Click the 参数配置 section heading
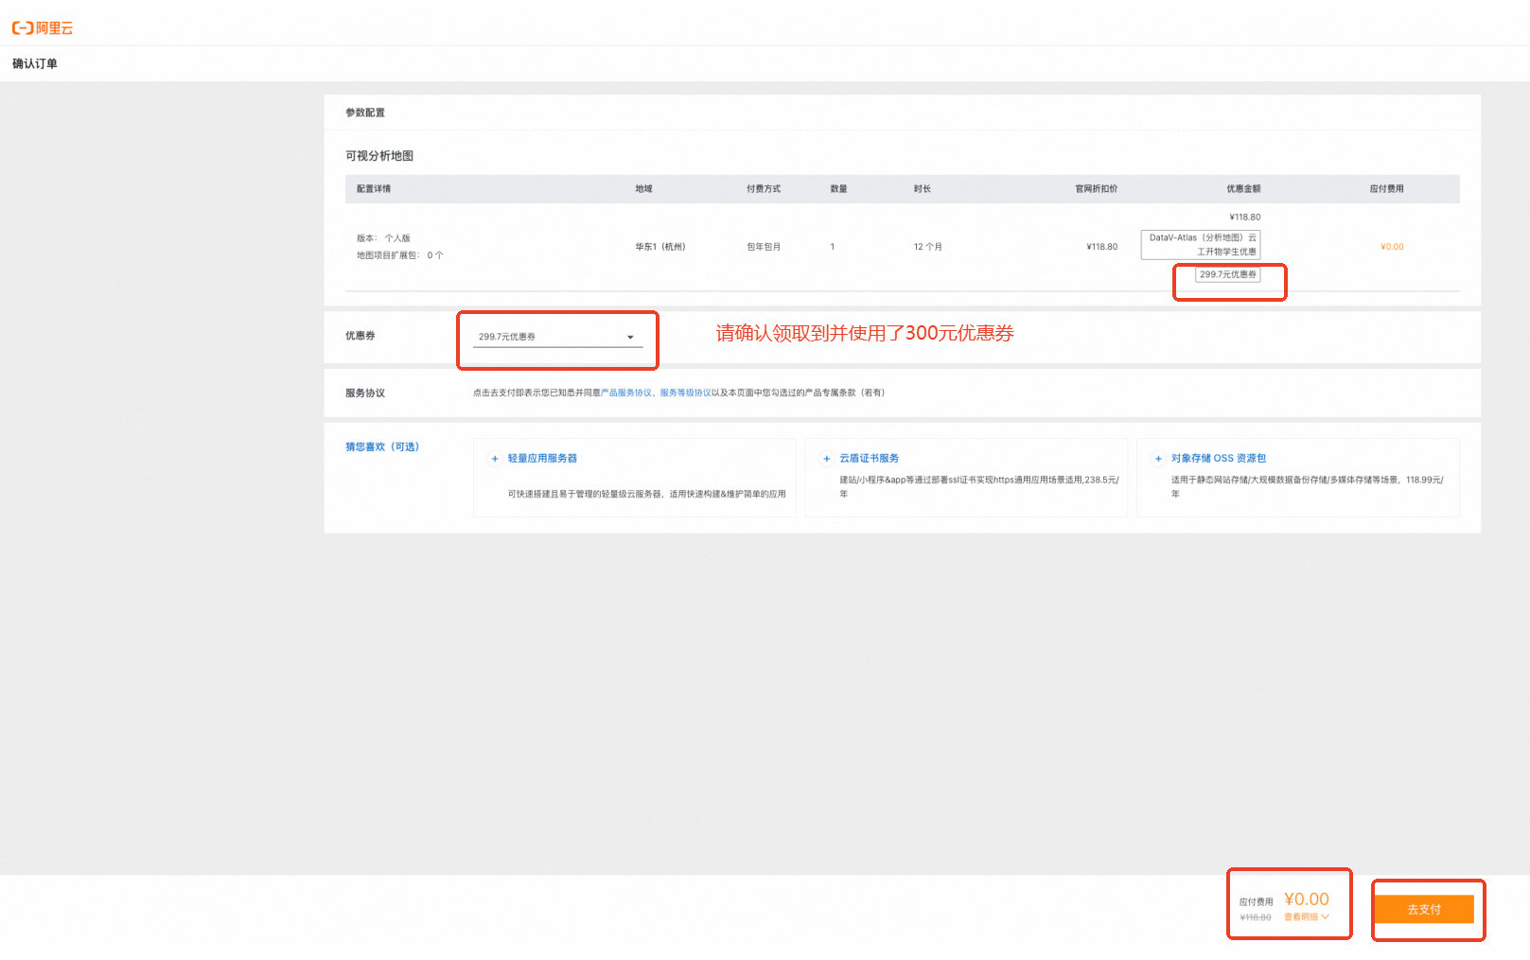 (x=365, y=113)
